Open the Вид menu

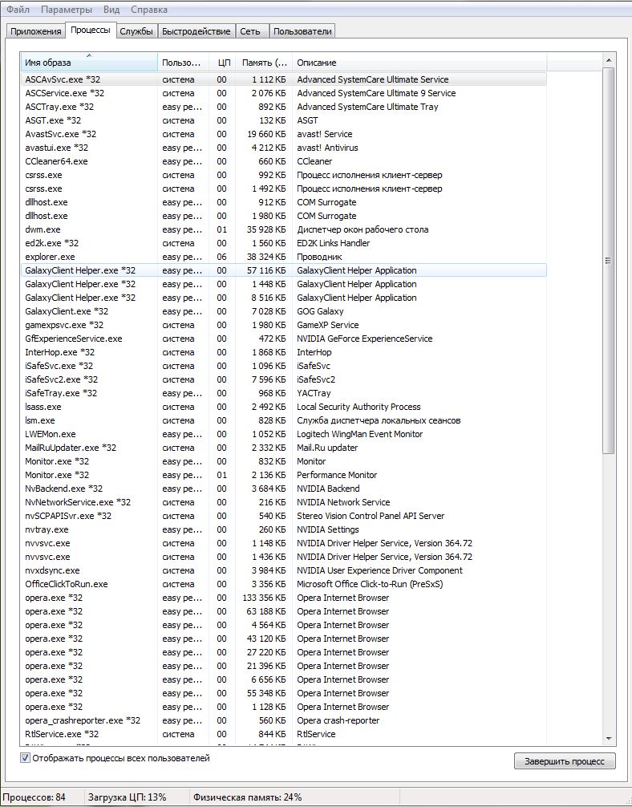(111, 10)
